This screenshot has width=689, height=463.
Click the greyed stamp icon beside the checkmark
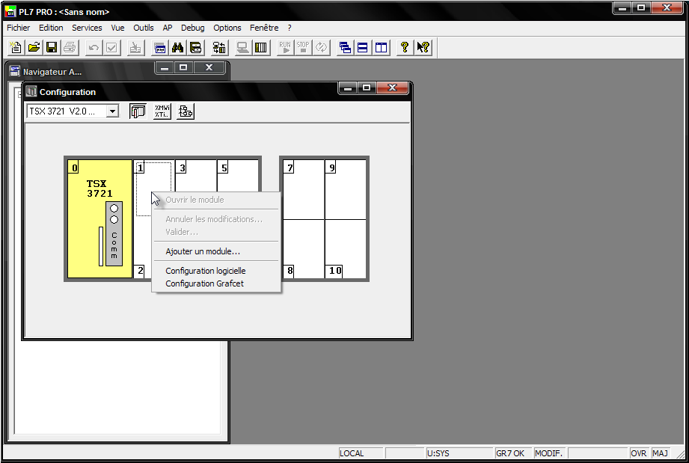tap(135, 47)
